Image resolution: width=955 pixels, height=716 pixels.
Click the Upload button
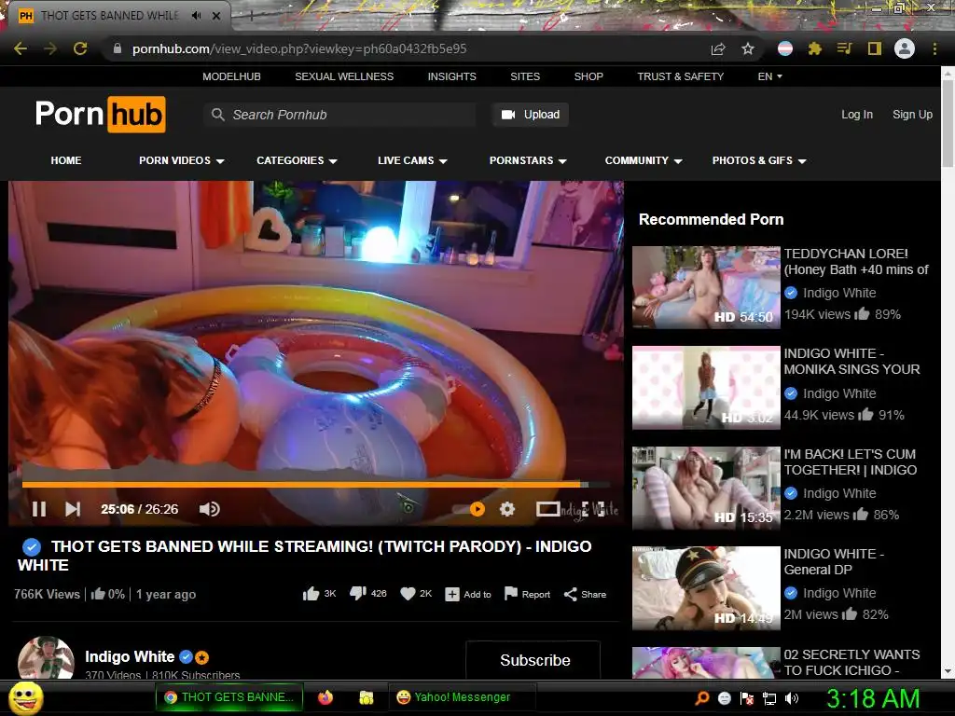[x=531, y=115]
